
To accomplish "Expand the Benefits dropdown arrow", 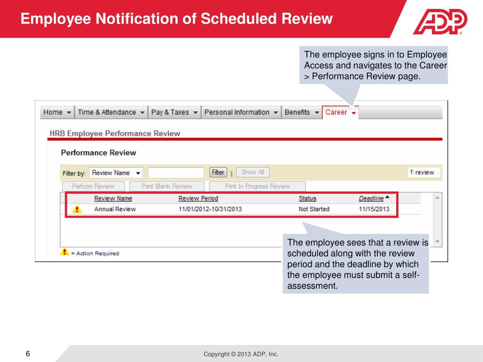I will tap(316, 113).
